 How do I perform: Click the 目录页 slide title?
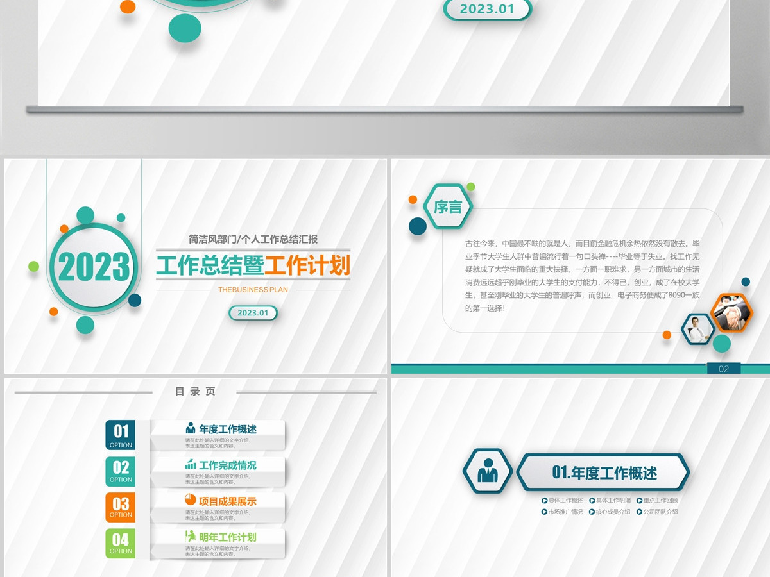point(195,391)
